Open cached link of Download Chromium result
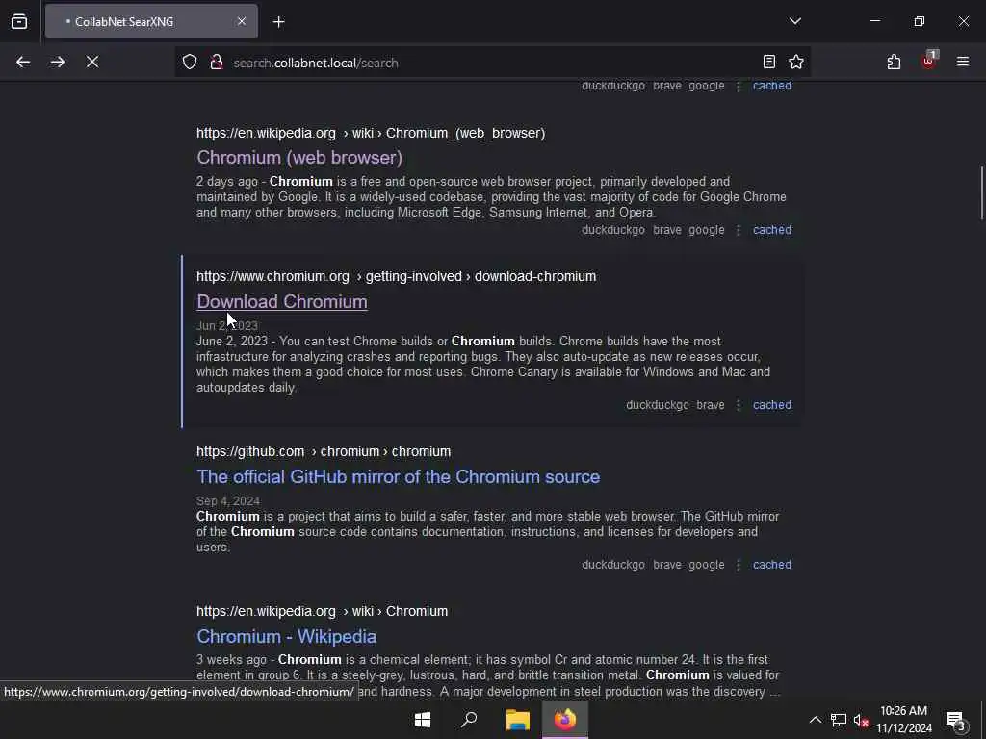 tap(772, 405)
